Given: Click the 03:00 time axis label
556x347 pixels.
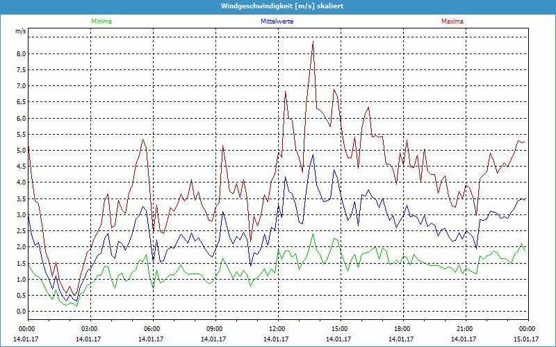Looking at the screenshot, I should point(88,329).
